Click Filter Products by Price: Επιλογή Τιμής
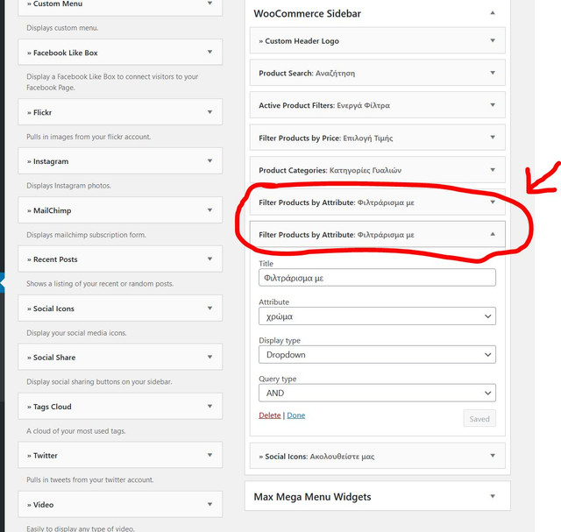 tap(326, 138)
